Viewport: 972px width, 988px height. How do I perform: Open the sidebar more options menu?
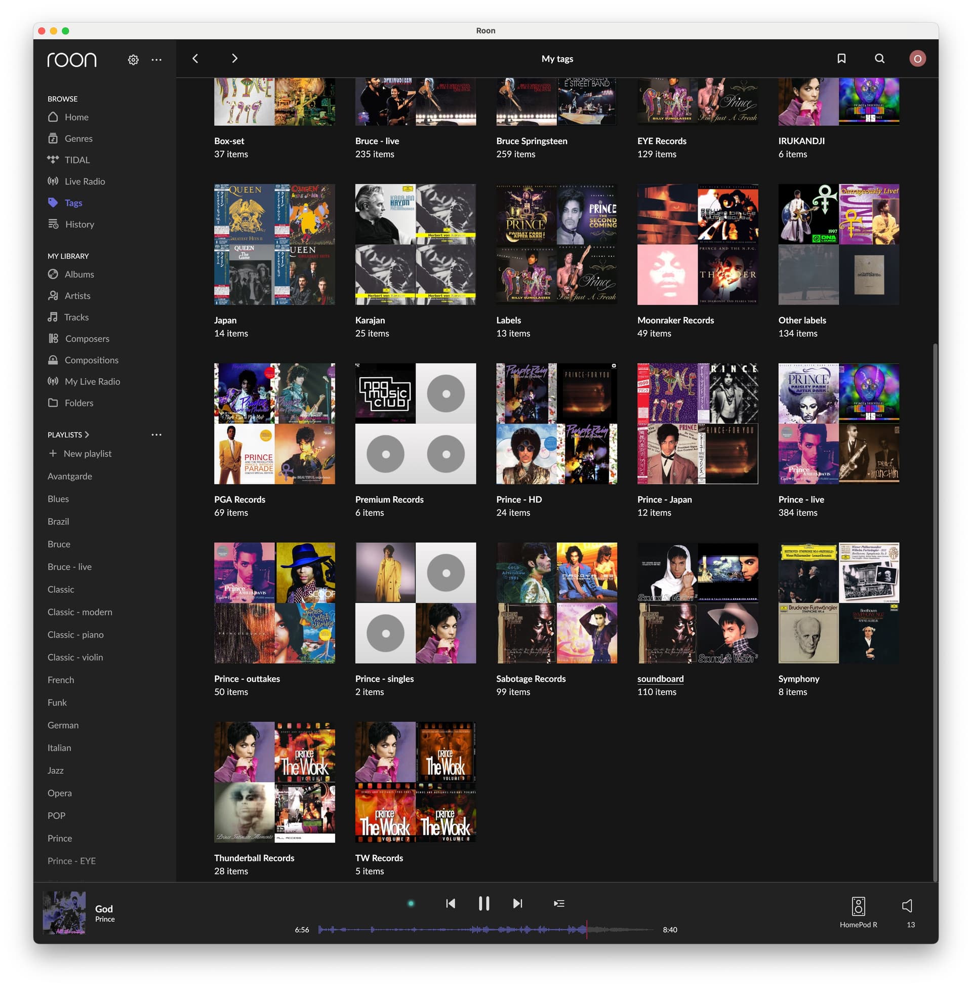(x=157, y=60)
